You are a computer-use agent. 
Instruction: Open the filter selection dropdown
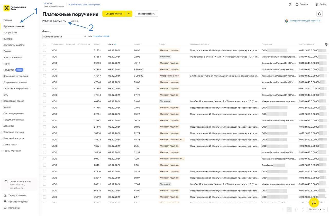[x=65, y=36]
